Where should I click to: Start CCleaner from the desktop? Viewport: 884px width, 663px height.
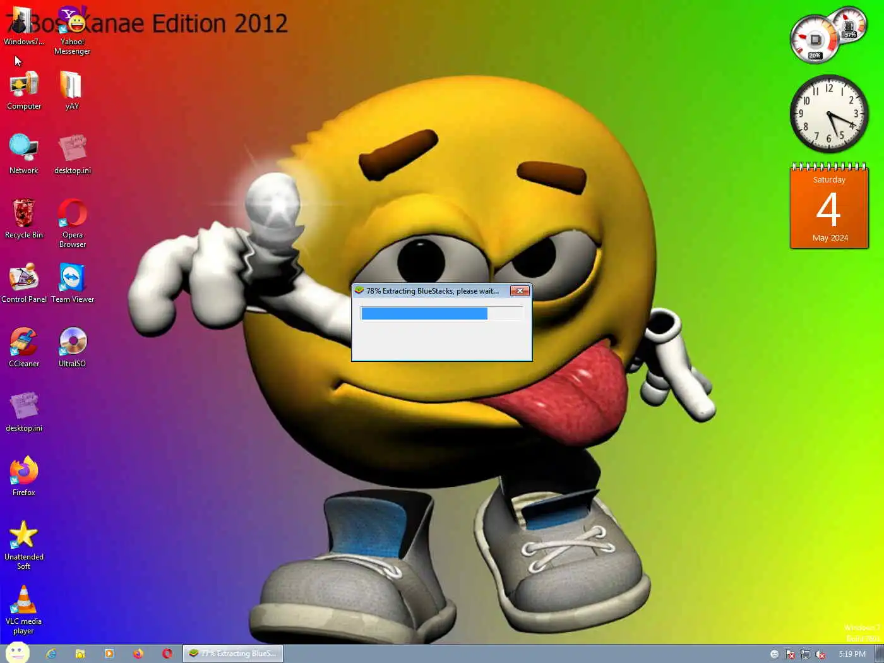pos(24,347)
